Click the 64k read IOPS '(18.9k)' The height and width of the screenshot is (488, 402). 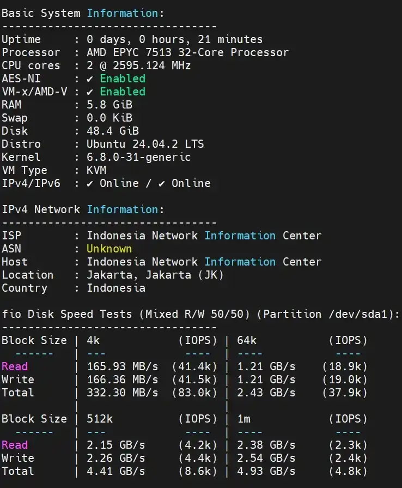click(345, 366)
